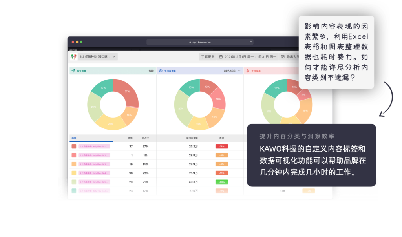Click the yellow swatch for Italy flav OA4
Image resolution: width=402 pixels, height=237 pixels.
point(74,173)
